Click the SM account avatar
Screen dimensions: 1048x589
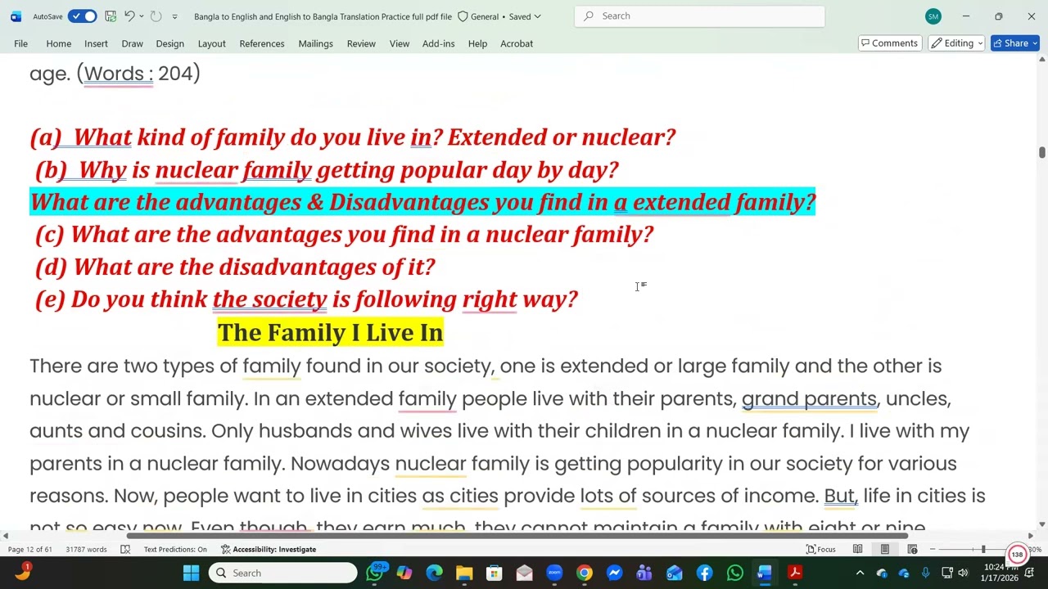tap(933, 16)
